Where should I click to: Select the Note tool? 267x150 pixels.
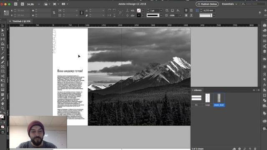(3, 95)
